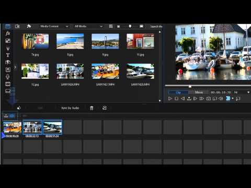Open the 3D configuration dropdown arrow
251x188 pixels.
[x=233, y=99]
